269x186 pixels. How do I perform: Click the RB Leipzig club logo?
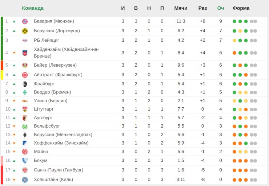[x=25, y=40]
